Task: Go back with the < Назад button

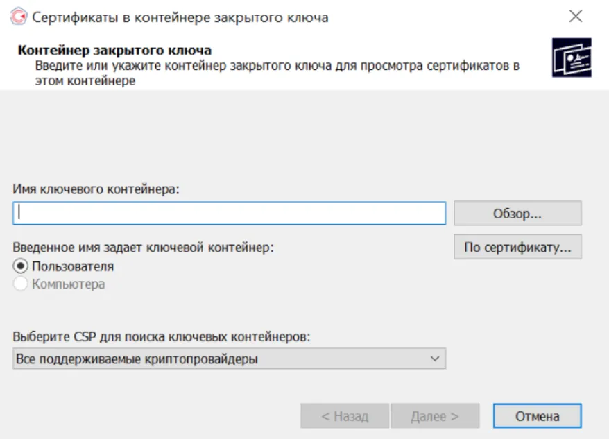Action: (345, 416)
